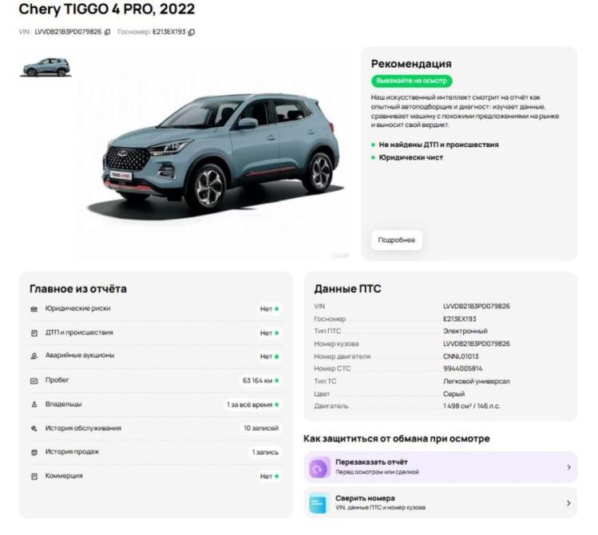This screenshot has width=598, height=535.
Task: Click the '1 запись' sales history value
Action: (x=265, y=452)
